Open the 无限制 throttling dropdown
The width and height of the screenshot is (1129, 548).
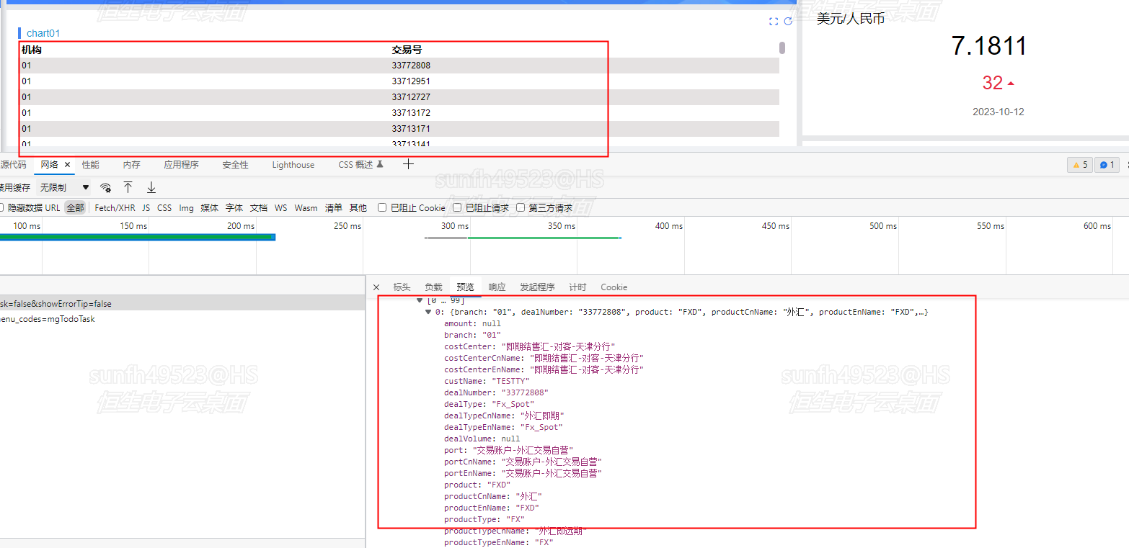pyautogui.click(x=65, y=187)
